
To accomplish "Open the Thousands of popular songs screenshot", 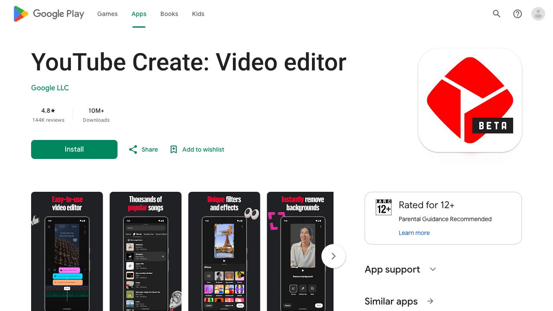I will click(x=146, y=251).
